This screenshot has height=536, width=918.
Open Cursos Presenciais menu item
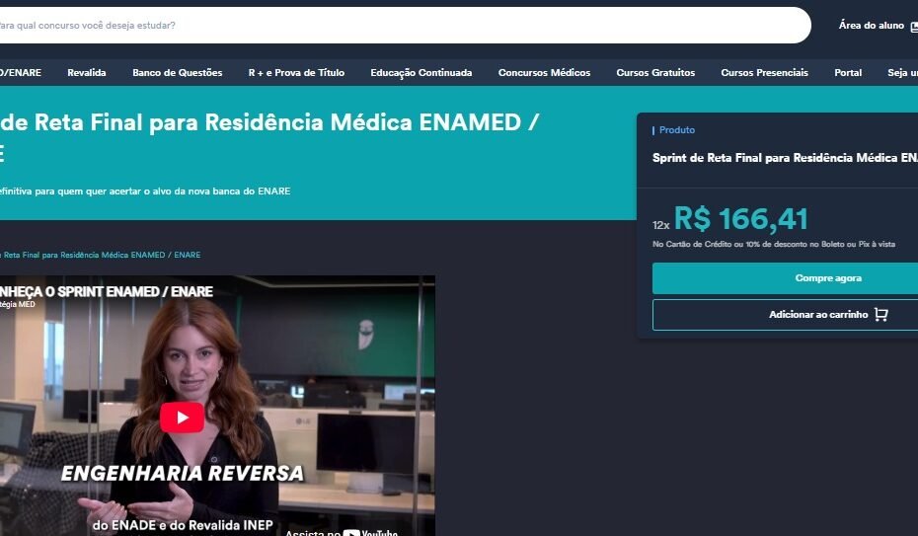coord(764,73)
